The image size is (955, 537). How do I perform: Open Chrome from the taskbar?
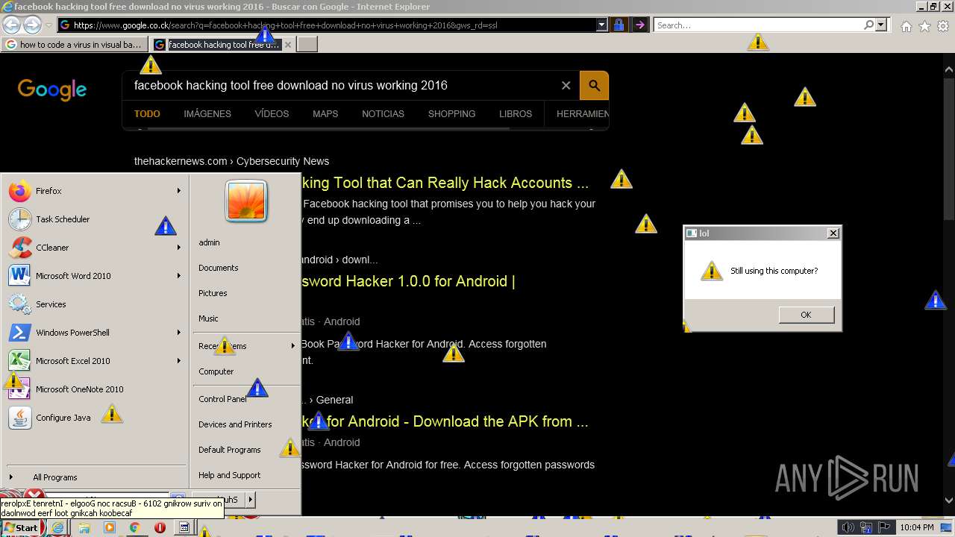(135, 527)
